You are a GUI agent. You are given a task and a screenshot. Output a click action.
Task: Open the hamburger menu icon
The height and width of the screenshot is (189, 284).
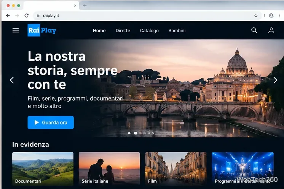(16, 30)
